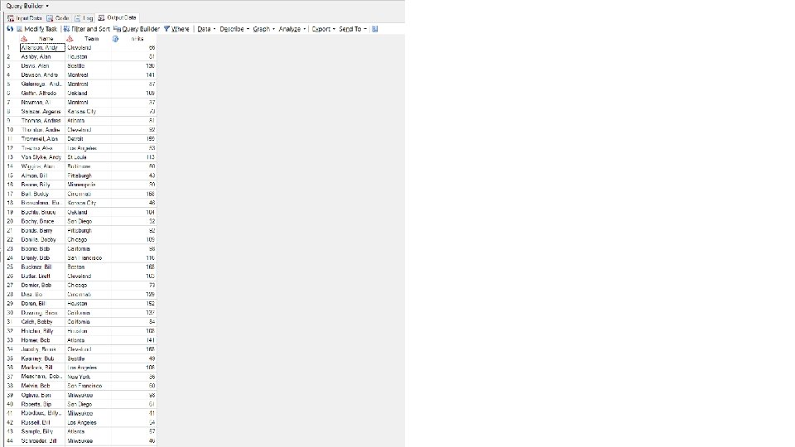
Task: Select the cell 'Salazar, Argenis'
Action: click(x=42, y=112)
